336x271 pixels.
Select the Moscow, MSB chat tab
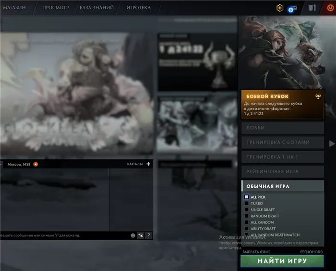click(x=19, y=164)
